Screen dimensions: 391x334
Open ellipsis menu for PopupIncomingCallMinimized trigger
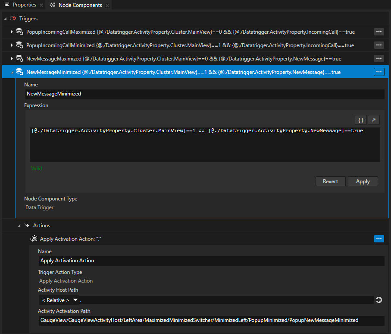[x=378, y=45]
